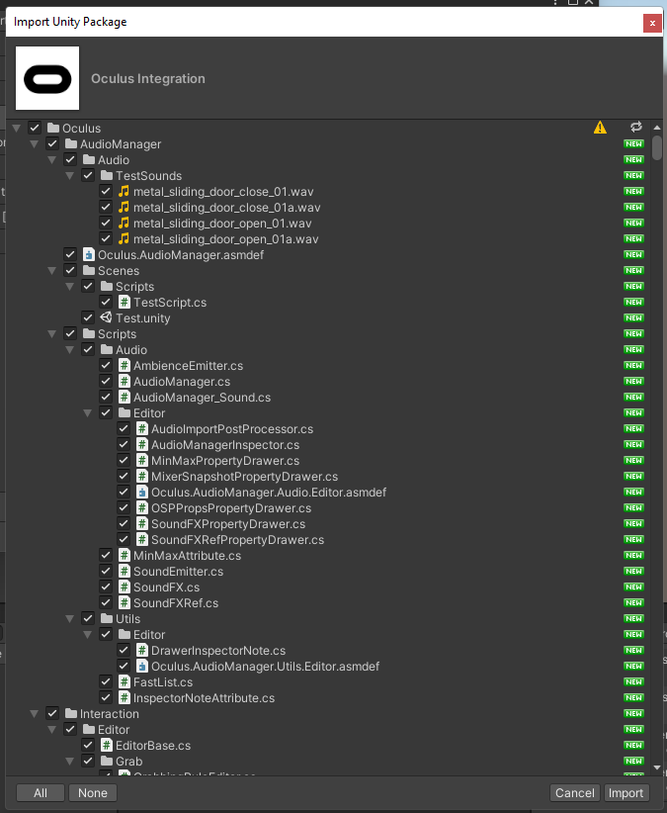
Task: Select the metal_sliding_door_open_01.wav row
Action: click(328, 223)
